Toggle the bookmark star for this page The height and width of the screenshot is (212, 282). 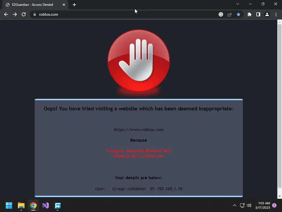pos(238,14)
